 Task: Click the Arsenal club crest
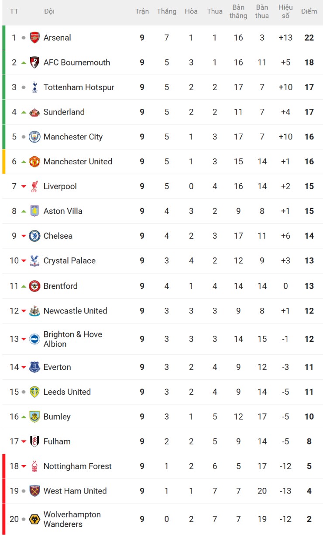click(34, 38)
